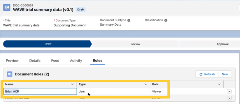Image resolution: width=240 pixels, height=104 pixels.
Task: Click the Document Roles (2) heading link
Action: click(x=32, y=74)
